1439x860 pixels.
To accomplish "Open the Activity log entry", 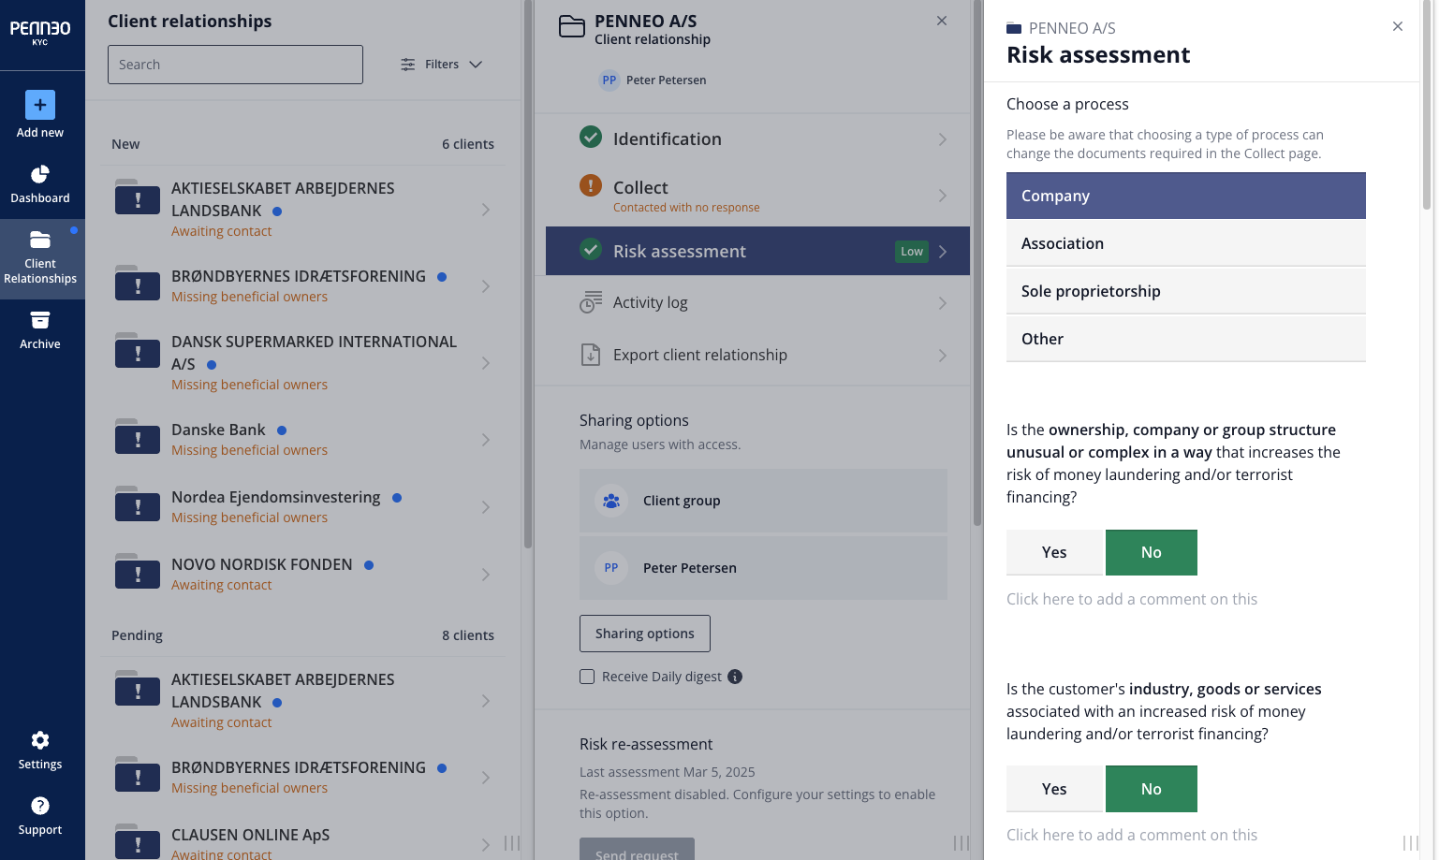I will pos(757,303).
